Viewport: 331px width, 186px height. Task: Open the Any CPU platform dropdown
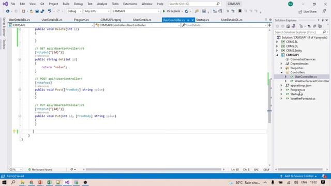point(97,11)
